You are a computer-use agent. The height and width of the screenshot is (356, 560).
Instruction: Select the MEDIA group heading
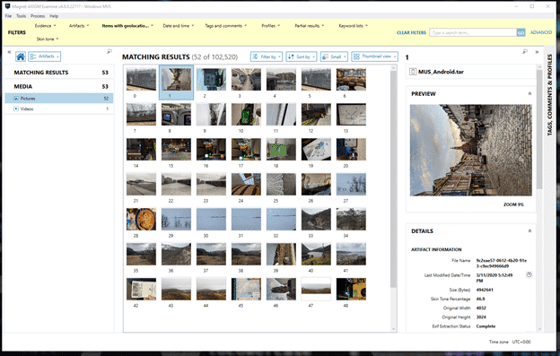tap(59, 86)
